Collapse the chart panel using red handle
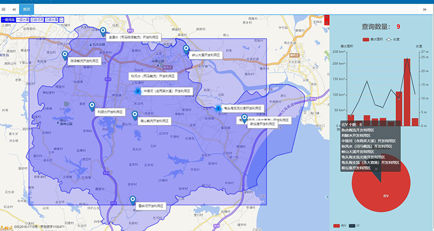The image size is (434, 231). click(x=326, y=21)
